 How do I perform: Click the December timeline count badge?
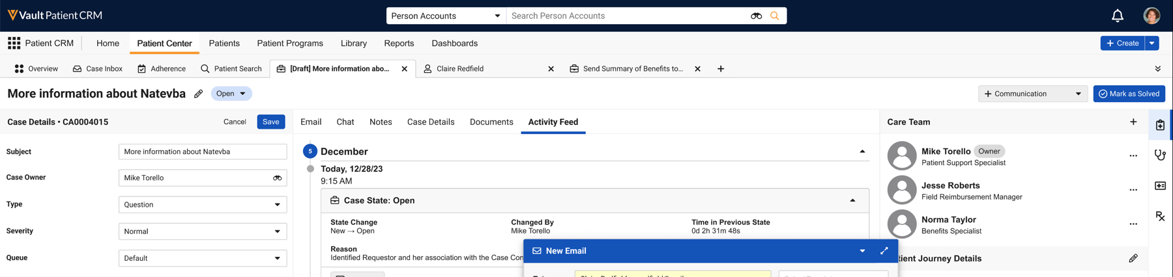(310, 152)
